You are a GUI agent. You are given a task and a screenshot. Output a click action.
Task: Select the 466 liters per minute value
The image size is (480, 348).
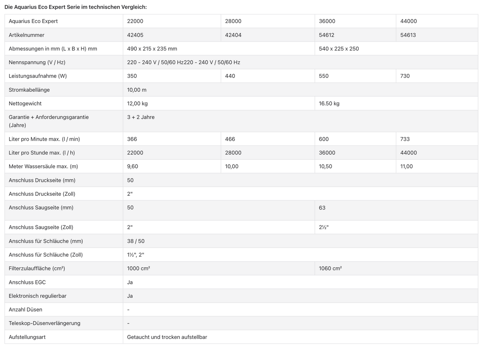230,139
